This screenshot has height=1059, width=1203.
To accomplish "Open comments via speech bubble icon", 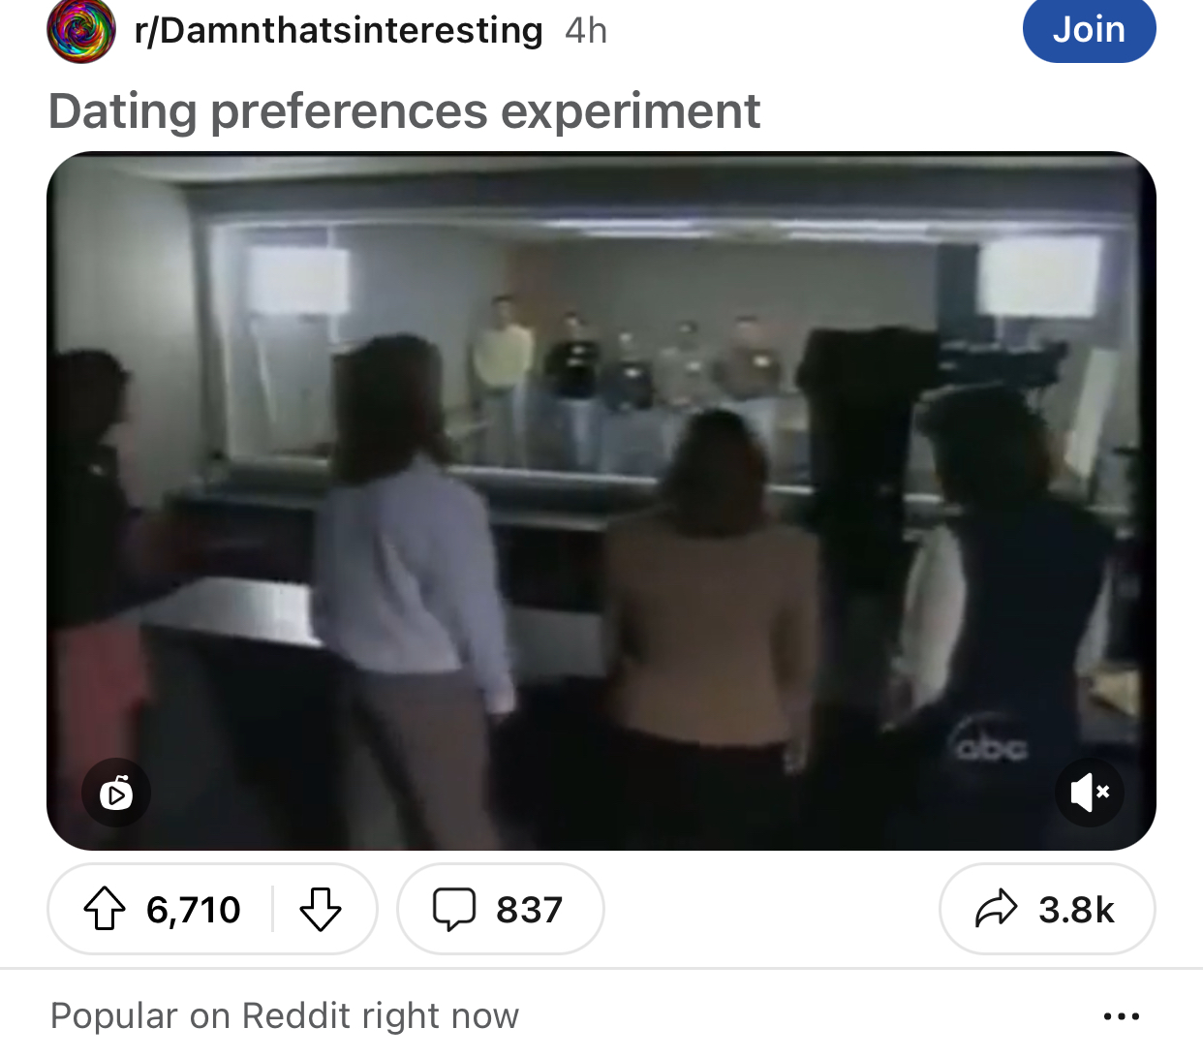I will (x=453, y=910).
